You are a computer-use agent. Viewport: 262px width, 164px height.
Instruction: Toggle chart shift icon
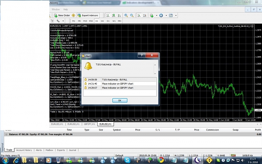pos(145,16)
